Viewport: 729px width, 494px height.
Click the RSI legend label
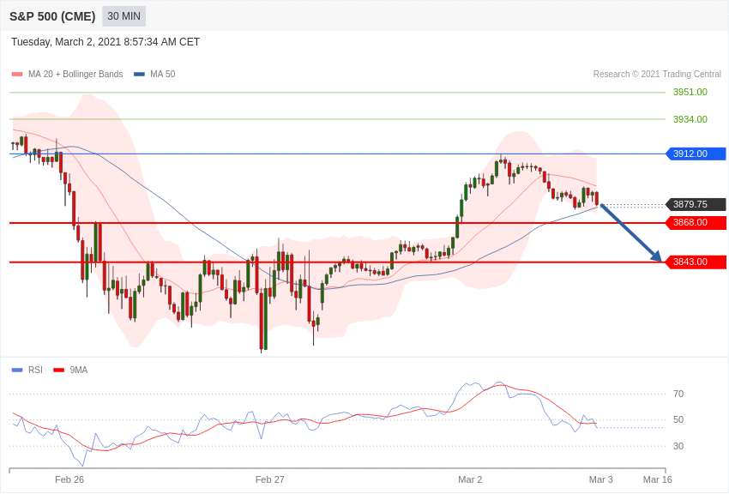(x=35, y=370)
